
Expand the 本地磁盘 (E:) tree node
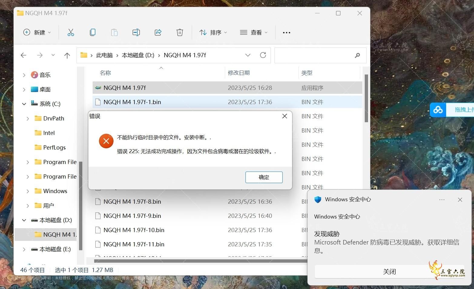coord(24,249)
